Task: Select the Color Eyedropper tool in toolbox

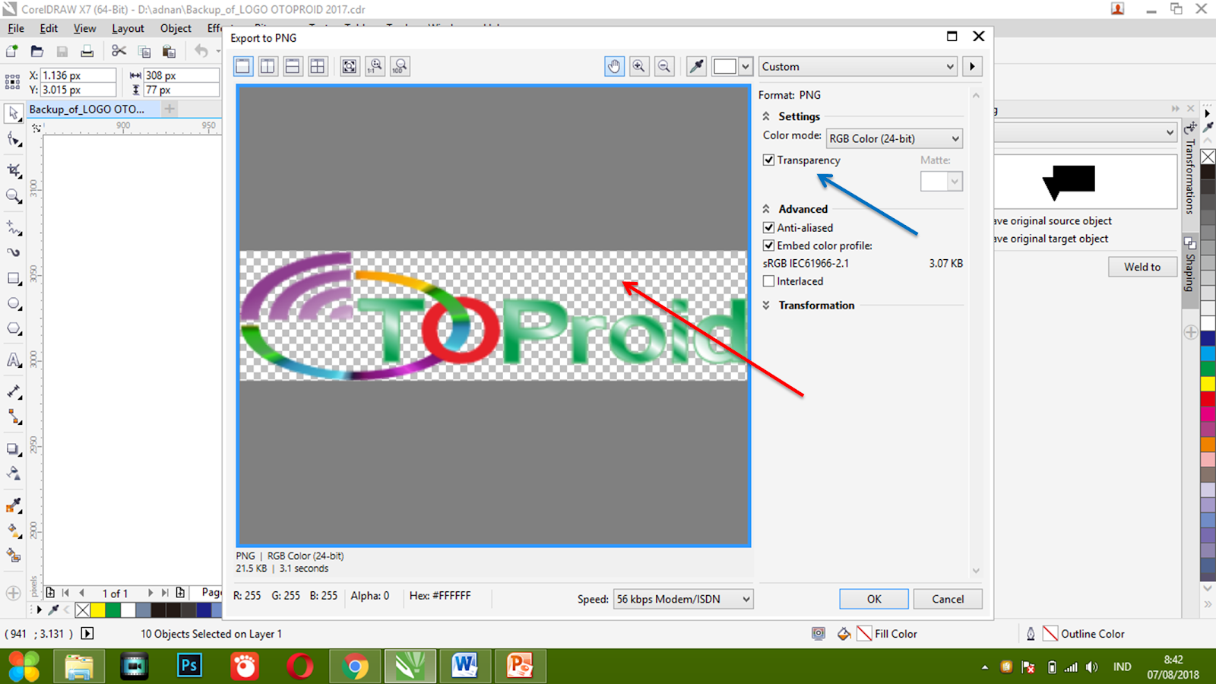Action: coord(14,505)
